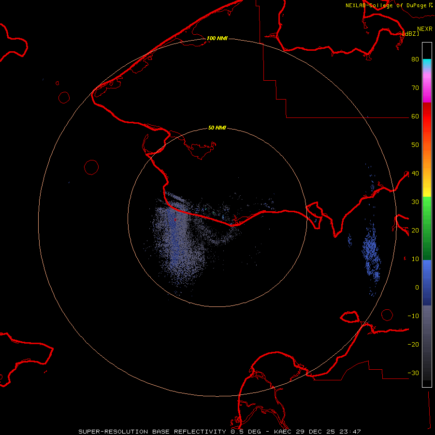Click the "NEXR" label above the scale

pyautogui.click(x=425, y=29)
